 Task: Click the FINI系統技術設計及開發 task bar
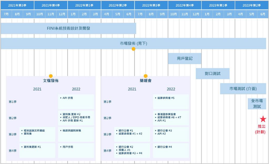69,28
